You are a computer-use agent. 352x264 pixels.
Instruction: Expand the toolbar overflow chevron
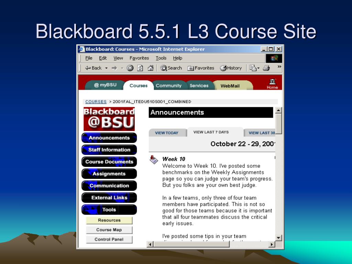[x=279, y=66]
